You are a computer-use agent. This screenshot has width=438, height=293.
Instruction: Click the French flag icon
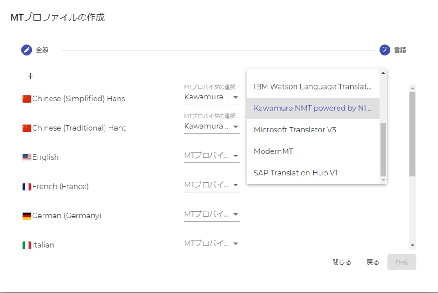click(x=27, y=187)
